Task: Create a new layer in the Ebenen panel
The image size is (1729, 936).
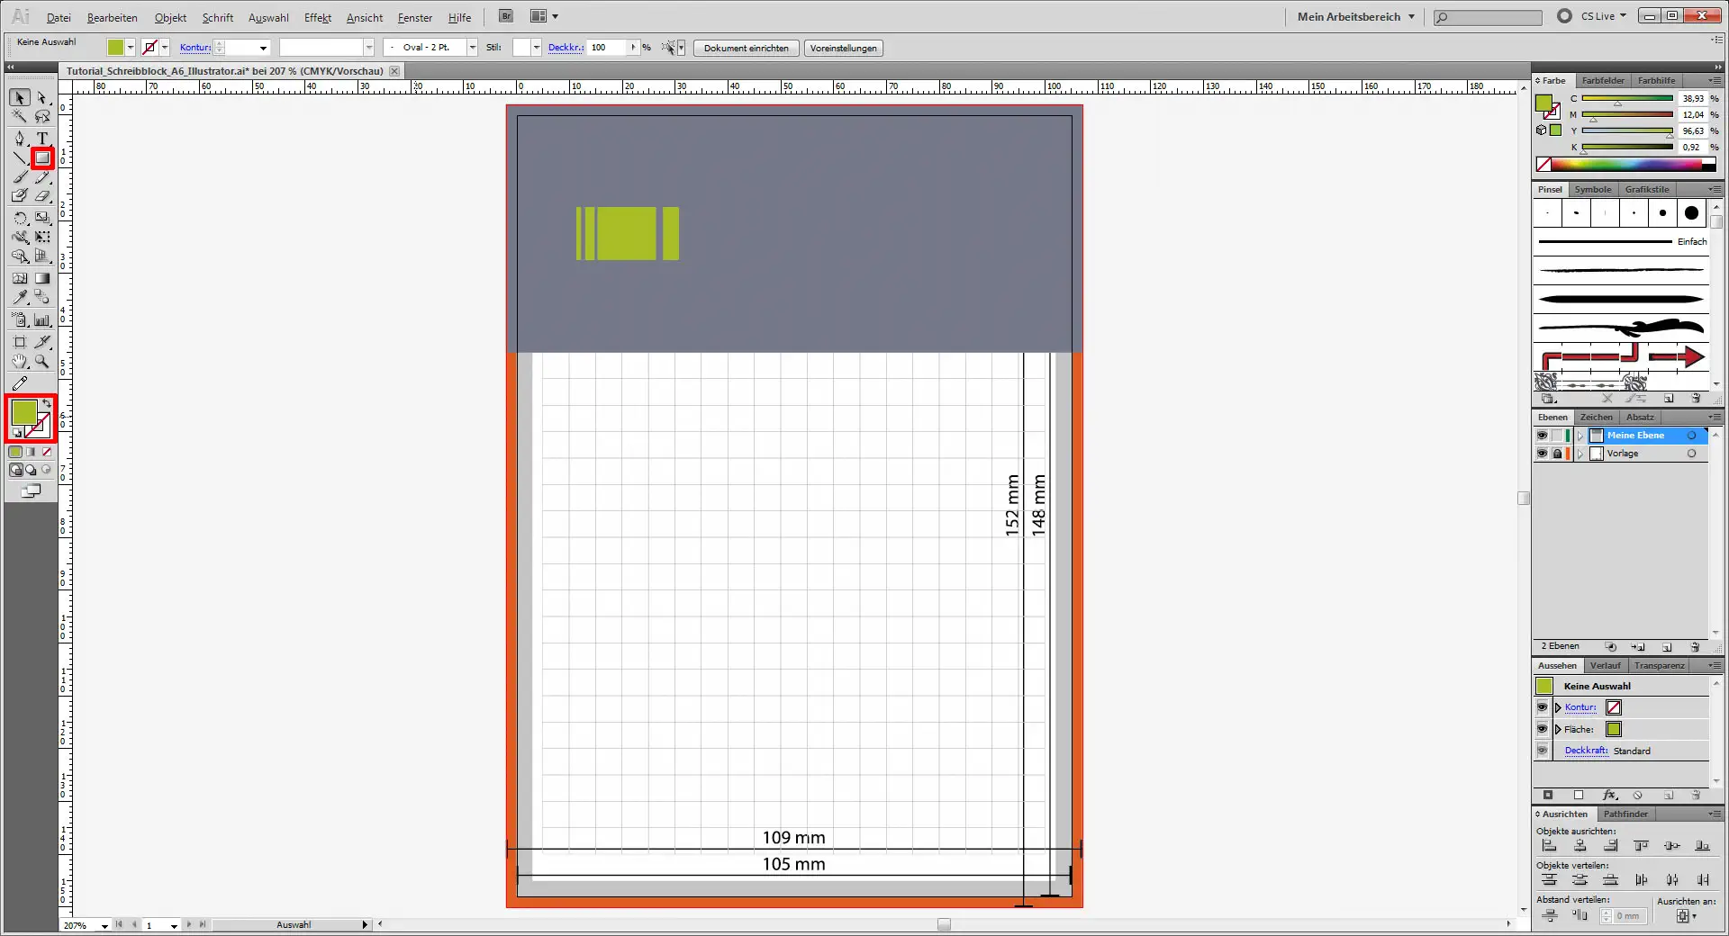Action: (x=1667, y=647)
